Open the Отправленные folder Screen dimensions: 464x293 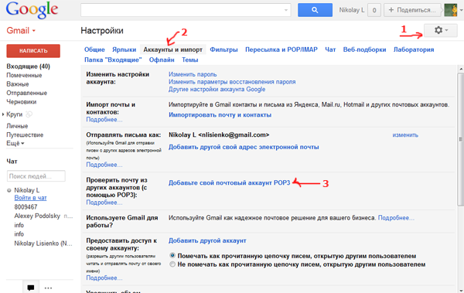(26, 93)
